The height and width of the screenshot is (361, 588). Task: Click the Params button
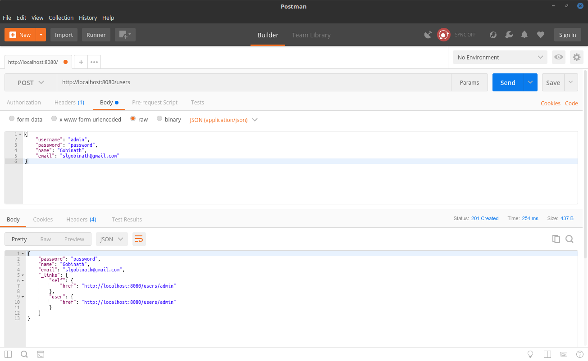click(469, 82)
